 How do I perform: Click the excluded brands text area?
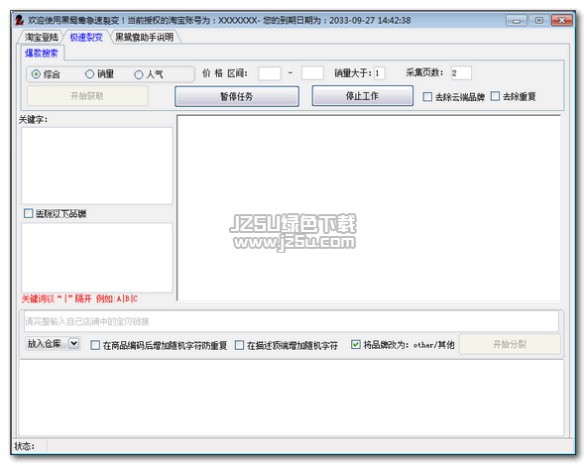[96, 258]
